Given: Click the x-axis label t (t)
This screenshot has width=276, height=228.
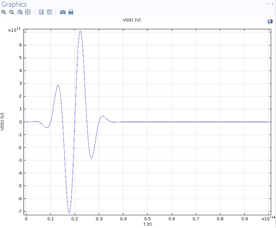Looking at the screenshot, I should [x=147, y=224].
